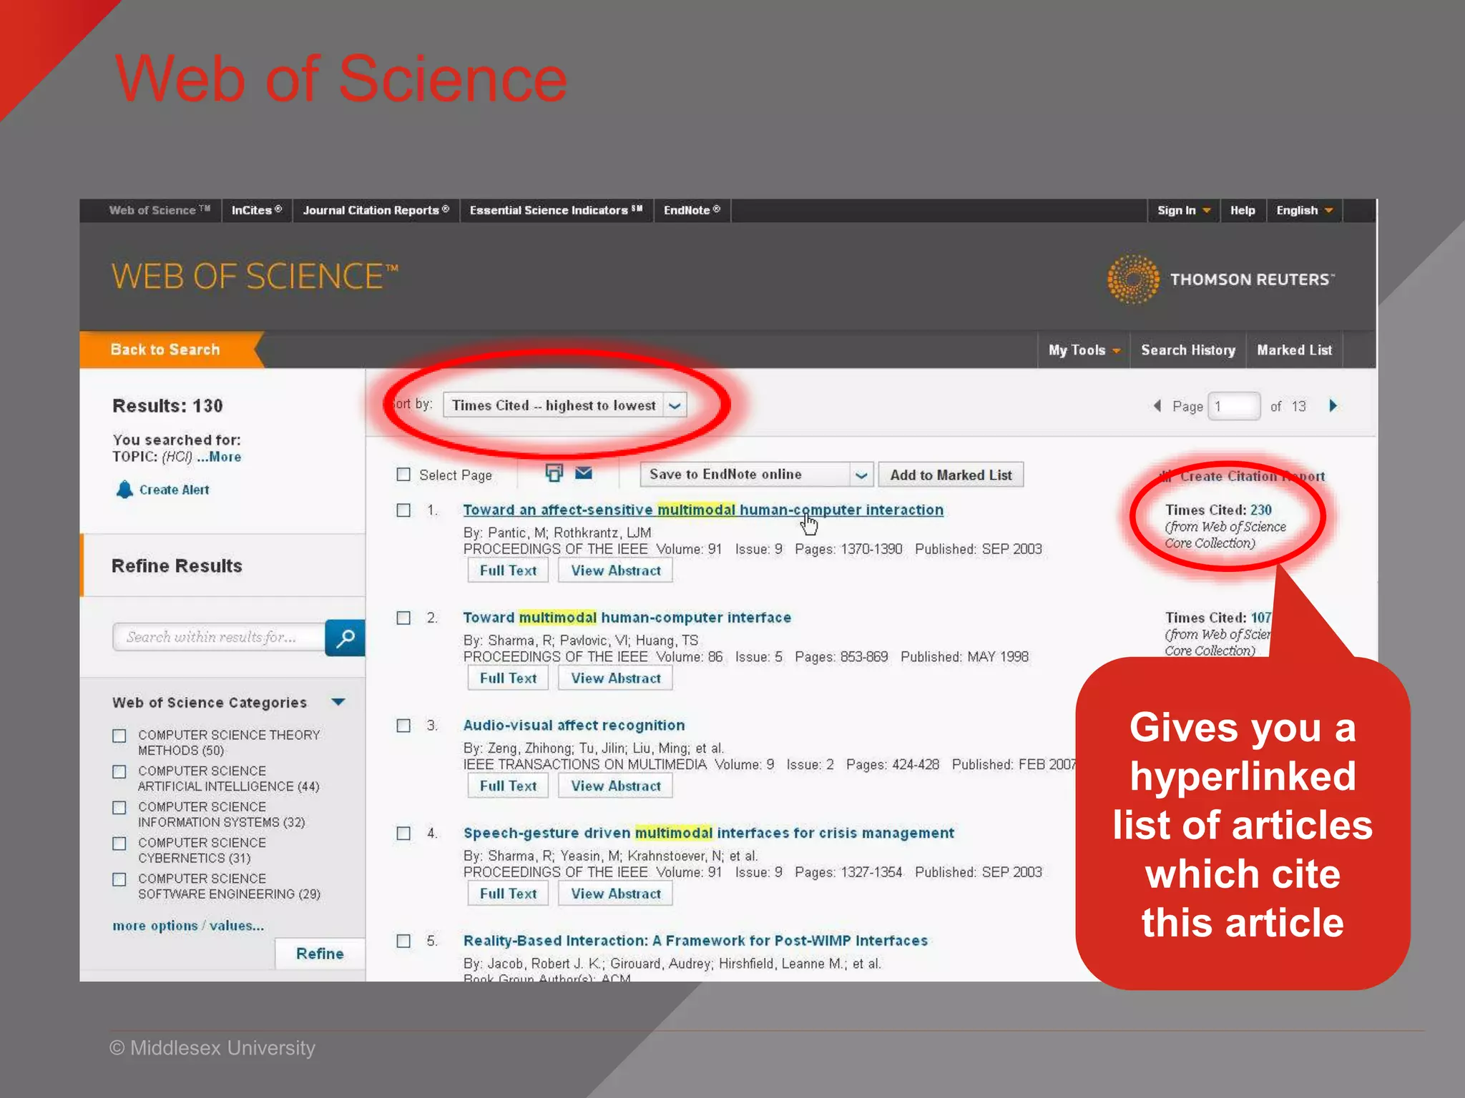Check result 3 Audio-visual affect recognition checkbox
1465x1098 pixels.
(x=403, y=726)
